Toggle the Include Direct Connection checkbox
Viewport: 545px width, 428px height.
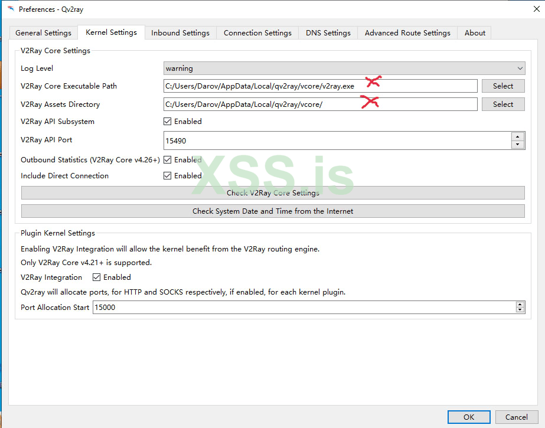pyautogui.click(x=168, y=176)
